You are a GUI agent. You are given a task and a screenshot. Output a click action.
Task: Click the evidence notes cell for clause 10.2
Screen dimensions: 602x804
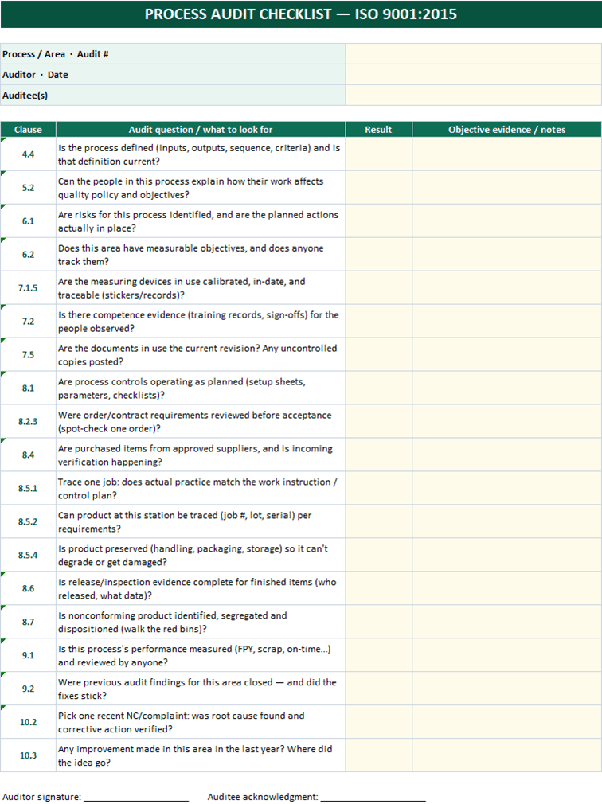point(506,721)
